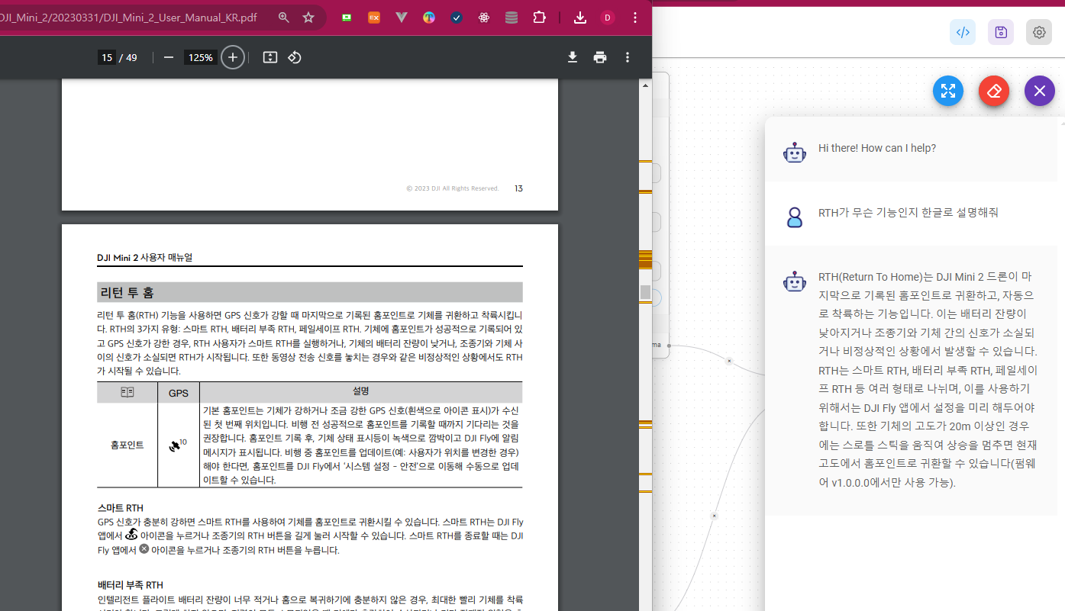Zoom in PDF with plus button
The height and width of the screenshot is (611, 1065).
(233, 57)
